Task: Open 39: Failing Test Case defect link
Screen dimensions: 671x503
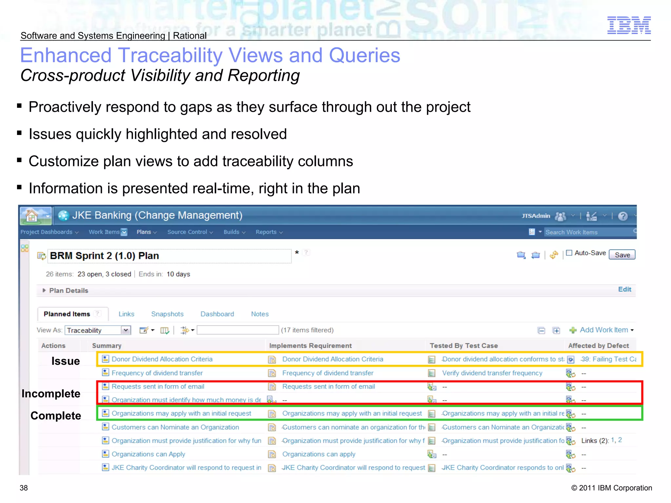Action: point(608,359)
